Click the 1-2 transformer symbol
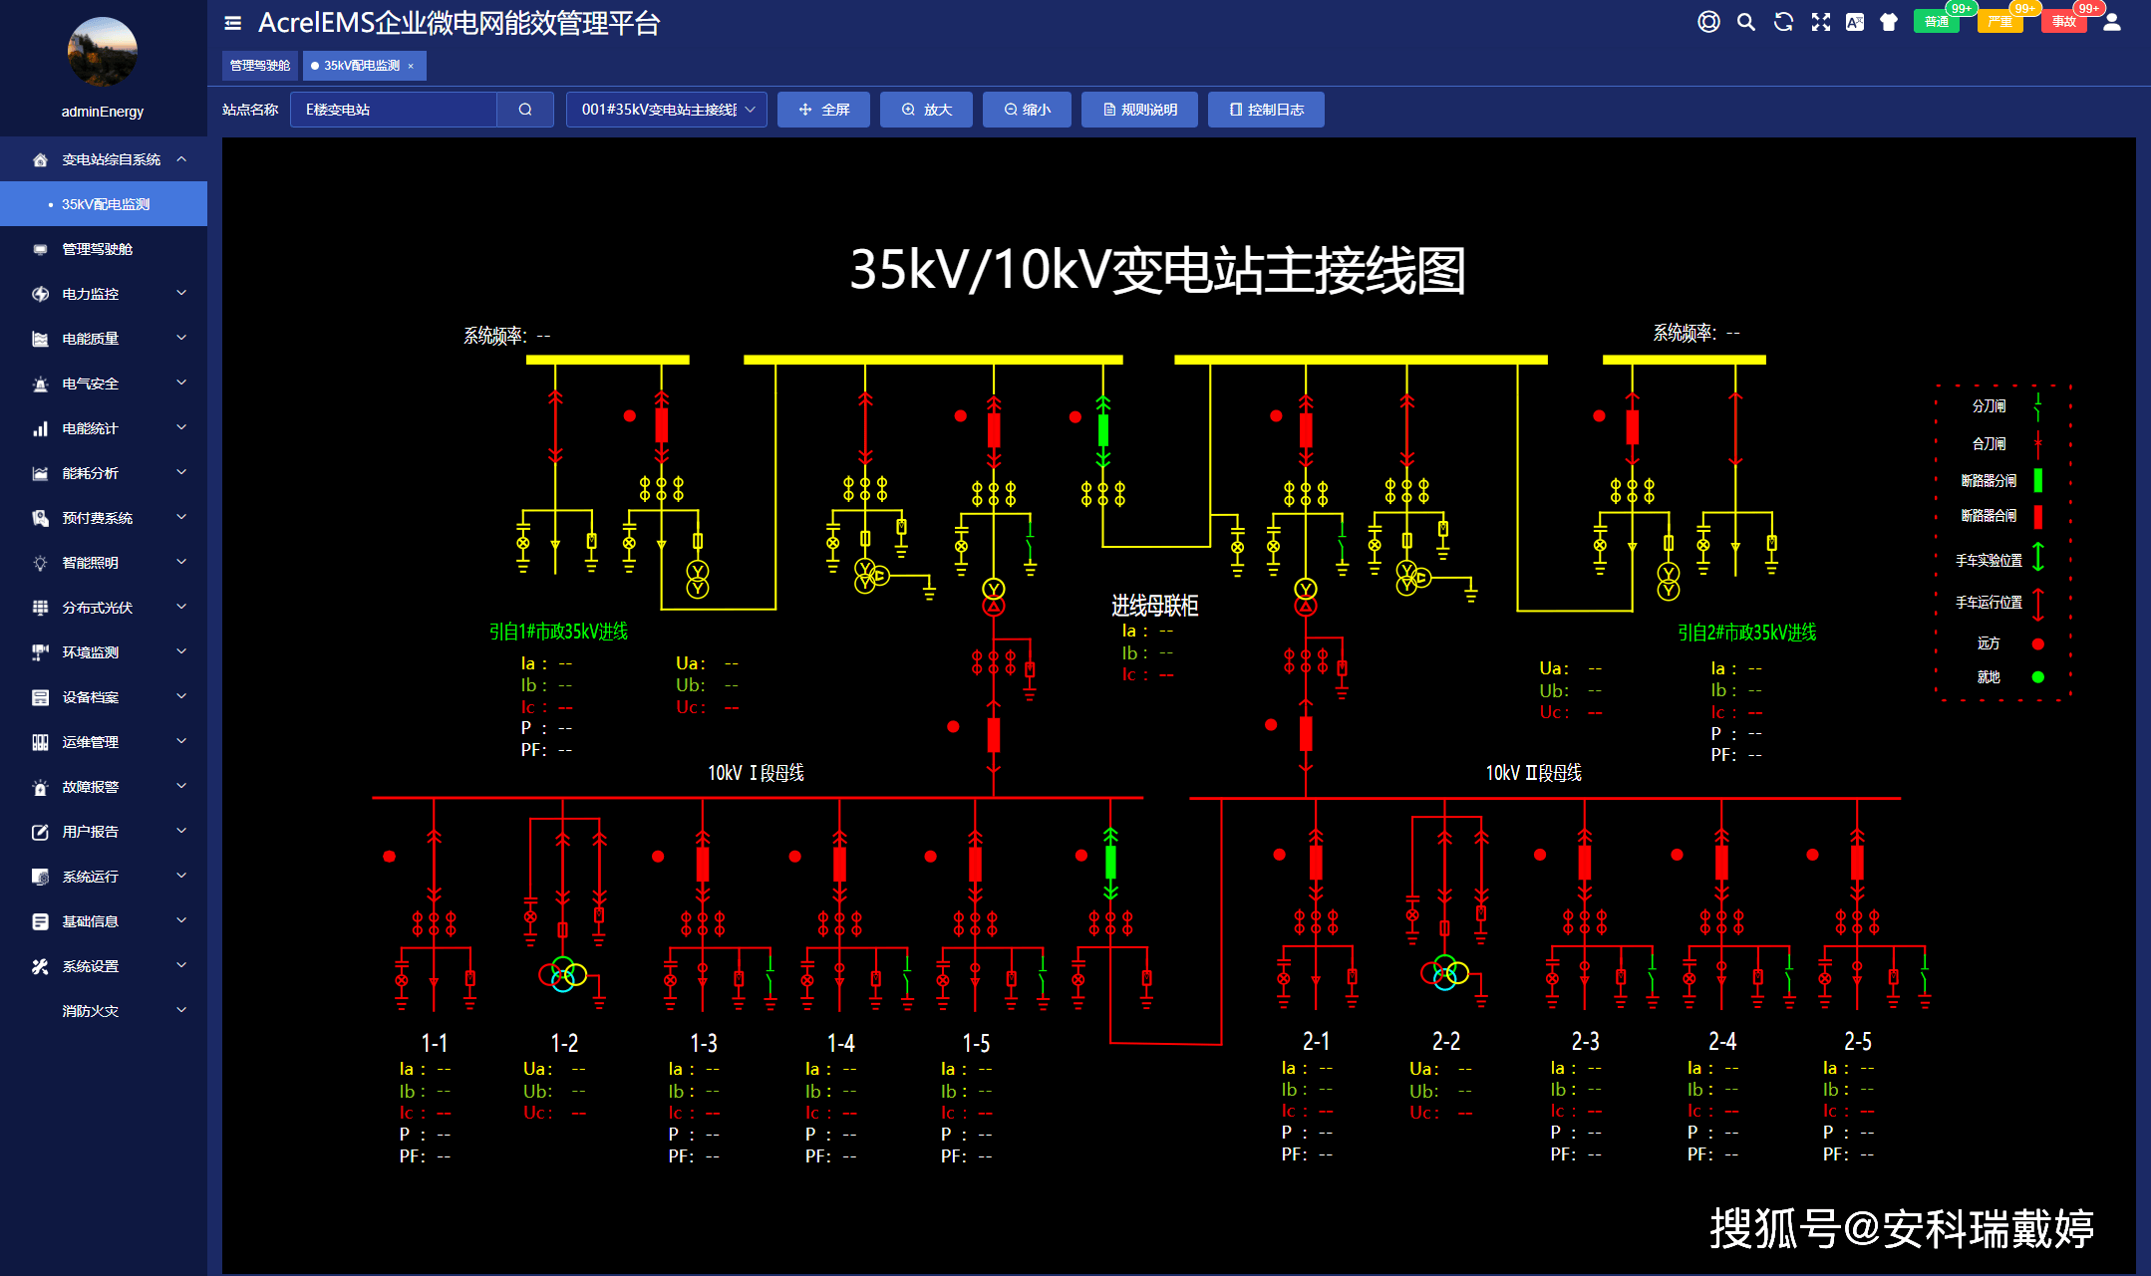The height and width of the screenshot is (1276, 2151). tap(563, 972)
